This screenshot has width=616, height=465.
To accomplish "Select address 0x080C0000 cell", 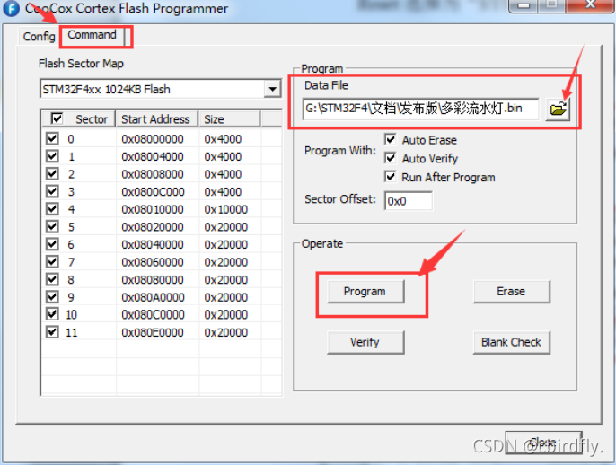I will point(153,314).
